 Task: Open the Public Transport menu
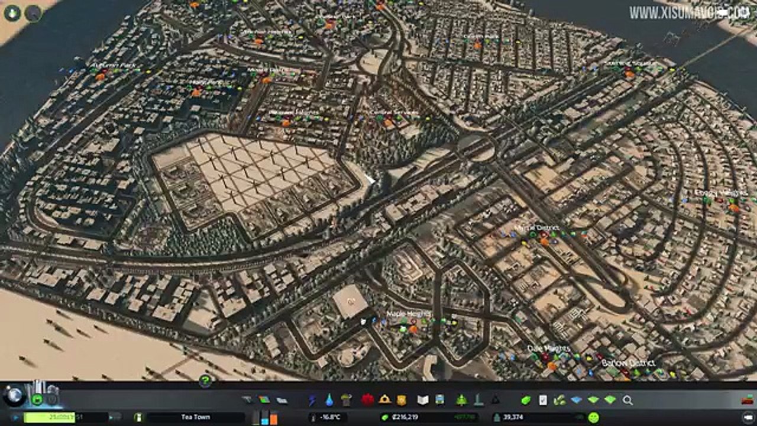[440, 401]
